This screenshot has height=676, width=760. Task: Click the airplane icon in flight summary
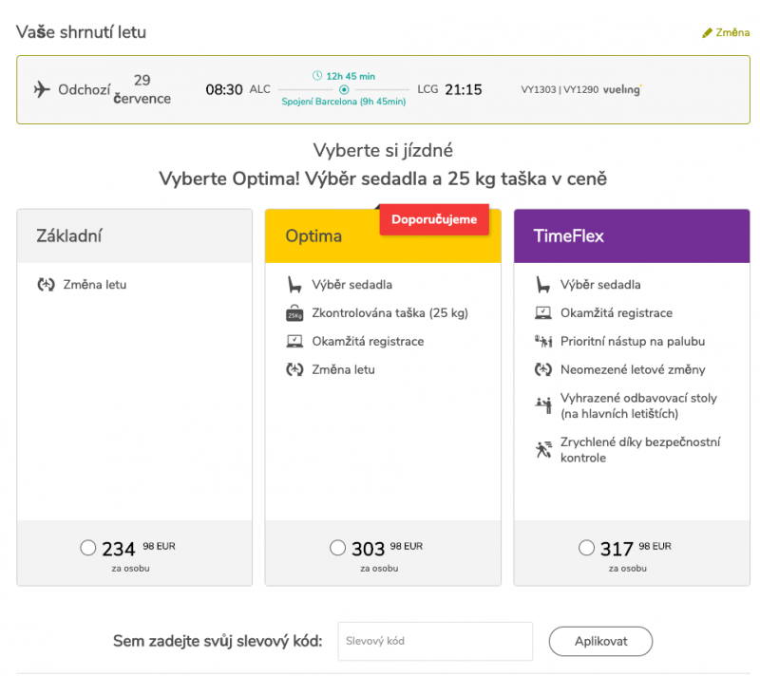click(42, 90)
